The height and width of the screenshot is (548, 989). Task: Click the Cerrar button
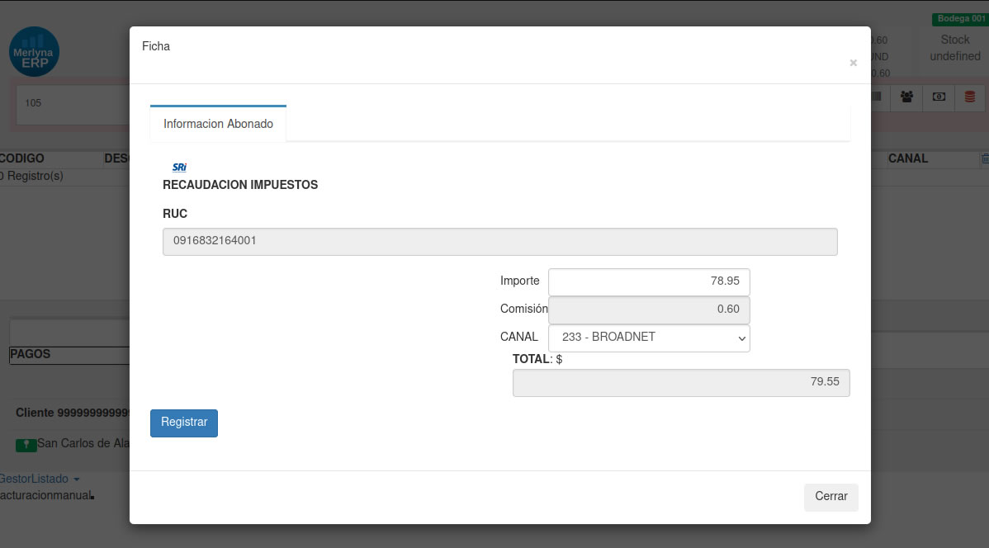click(830, 497)
